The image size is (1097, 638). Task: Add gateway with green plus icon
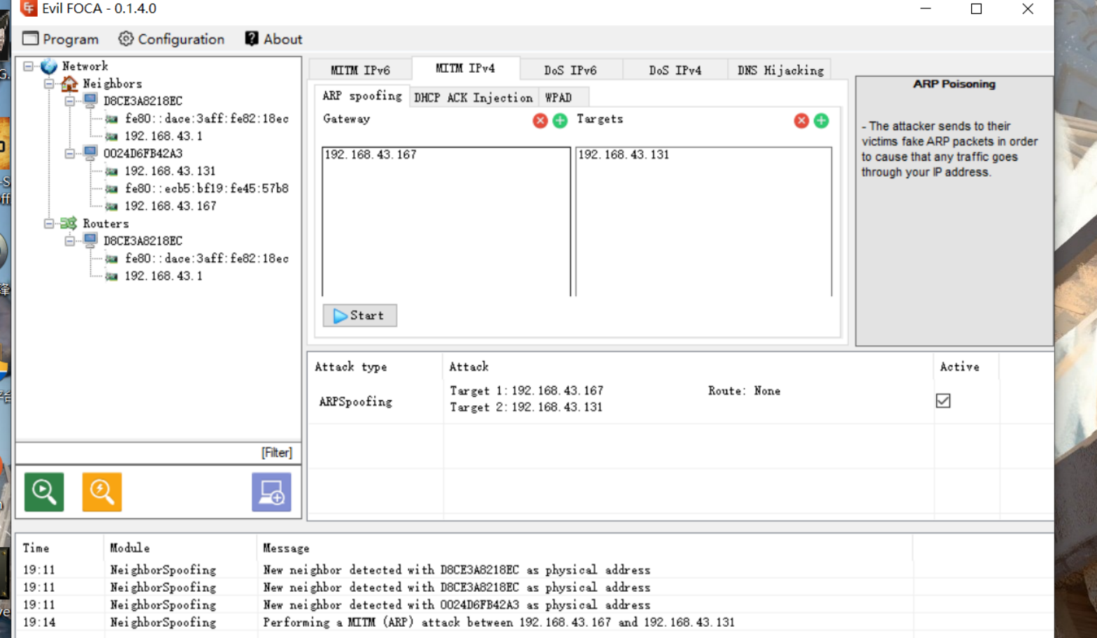tap(560, 121)
